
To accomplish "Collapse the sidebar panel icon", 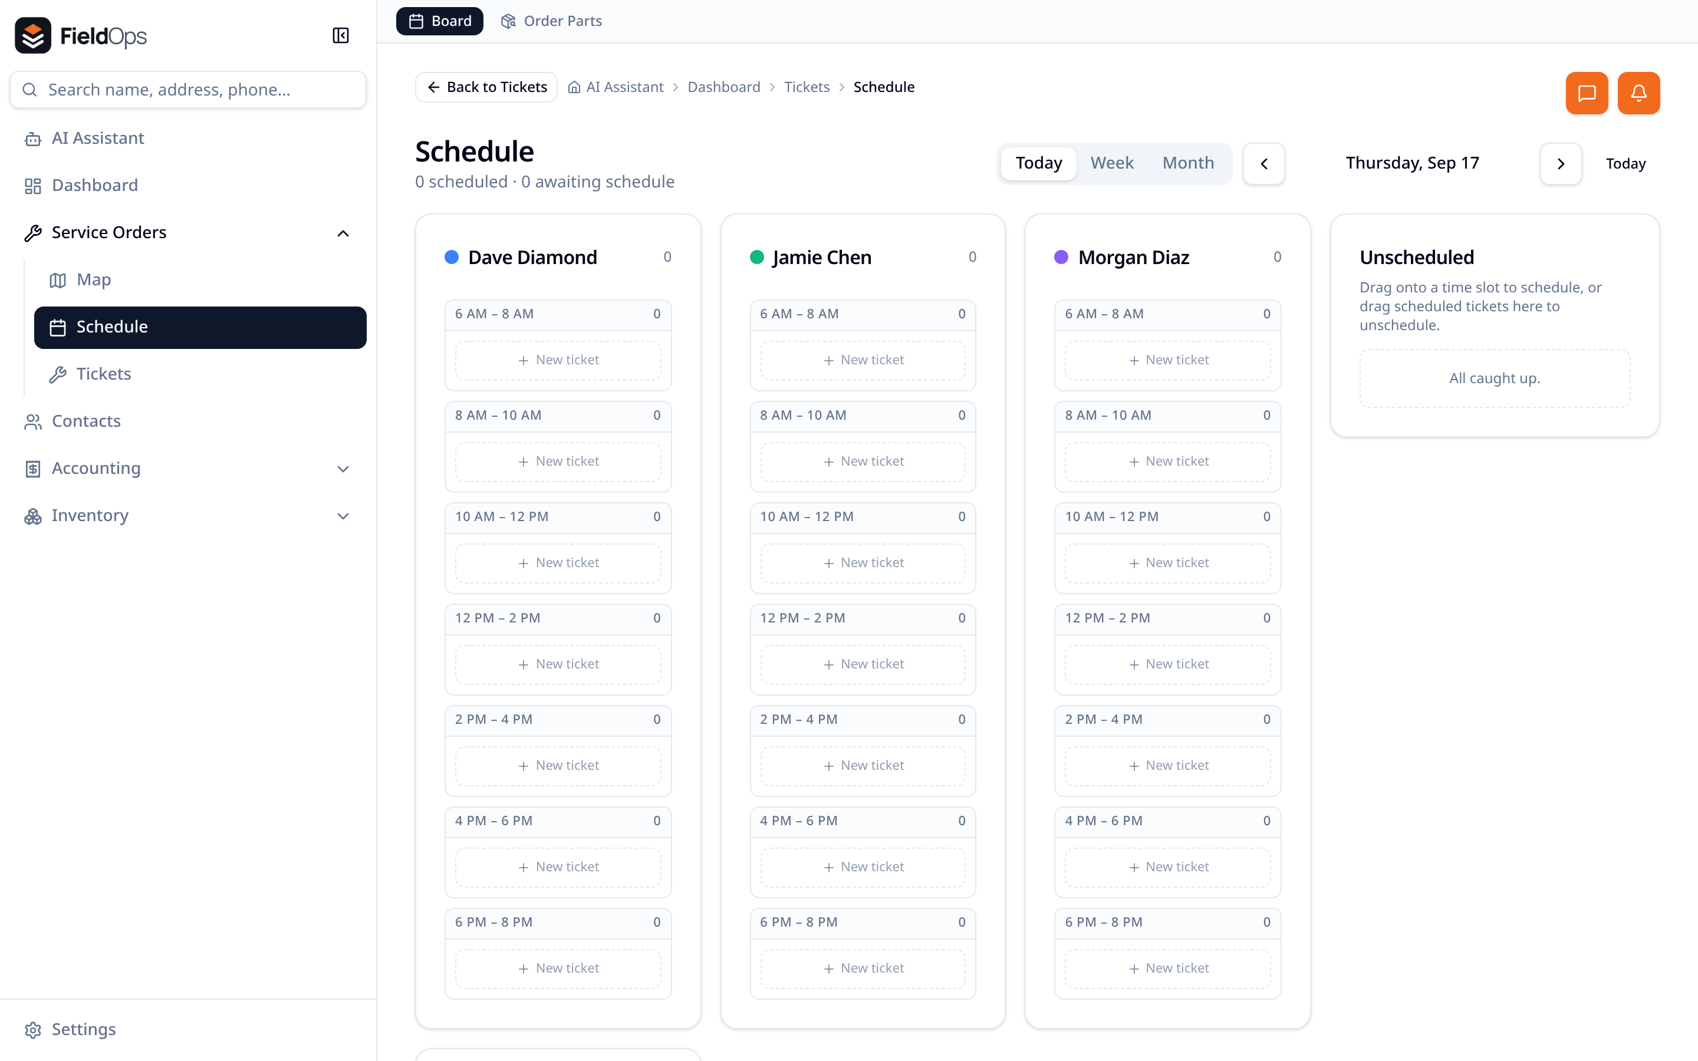I will coord(340,35).
